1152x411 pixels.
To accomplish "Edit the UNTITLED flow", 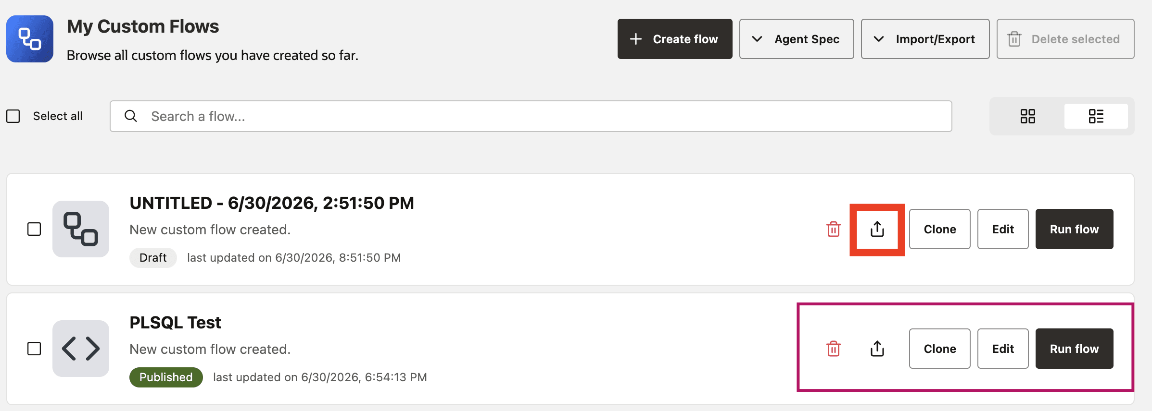I will click(1003, 229).
